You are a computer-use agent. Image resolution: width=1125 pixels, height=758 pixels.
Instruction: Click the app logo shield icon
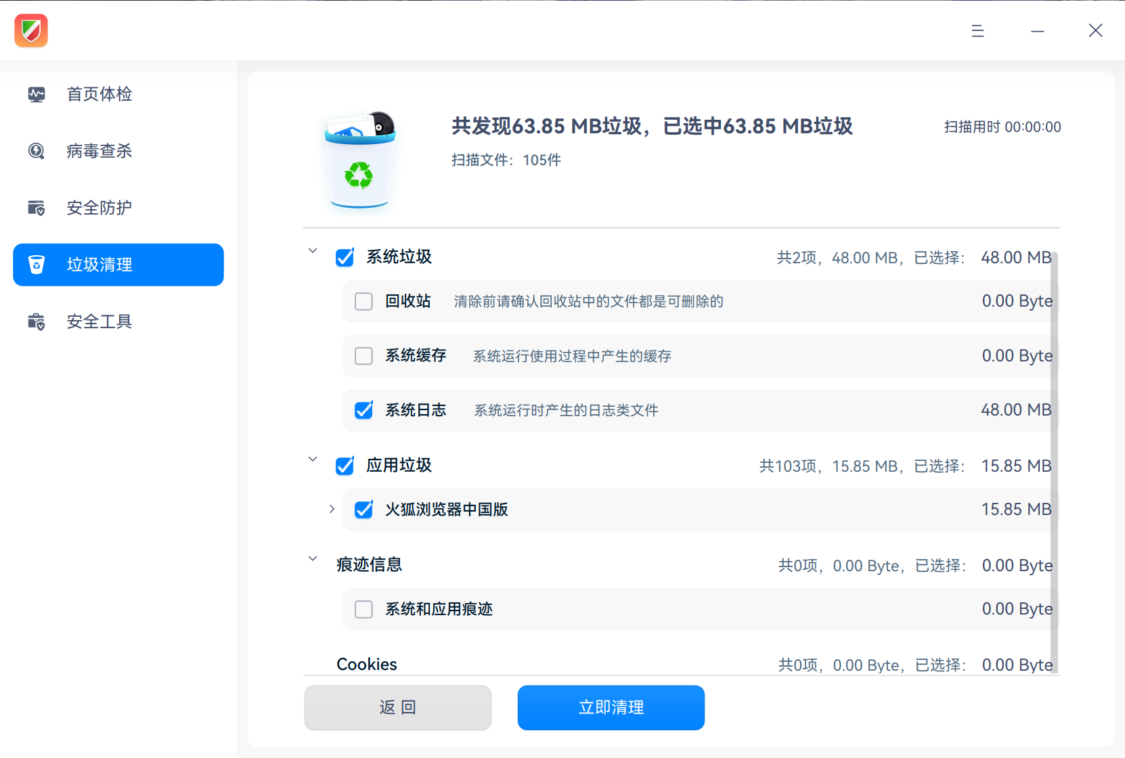[30, 30]
